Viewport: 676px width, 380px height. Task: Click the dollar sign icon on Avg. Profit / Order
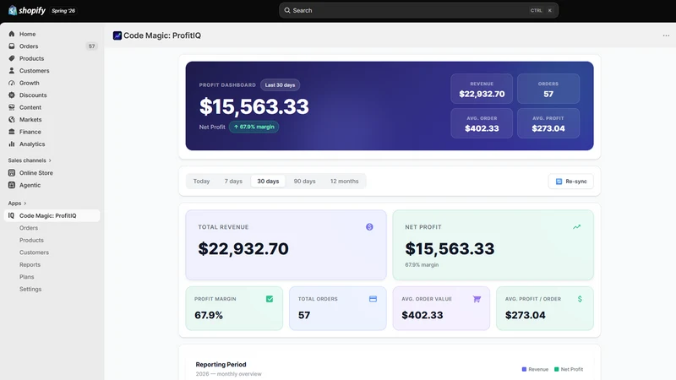580,299
